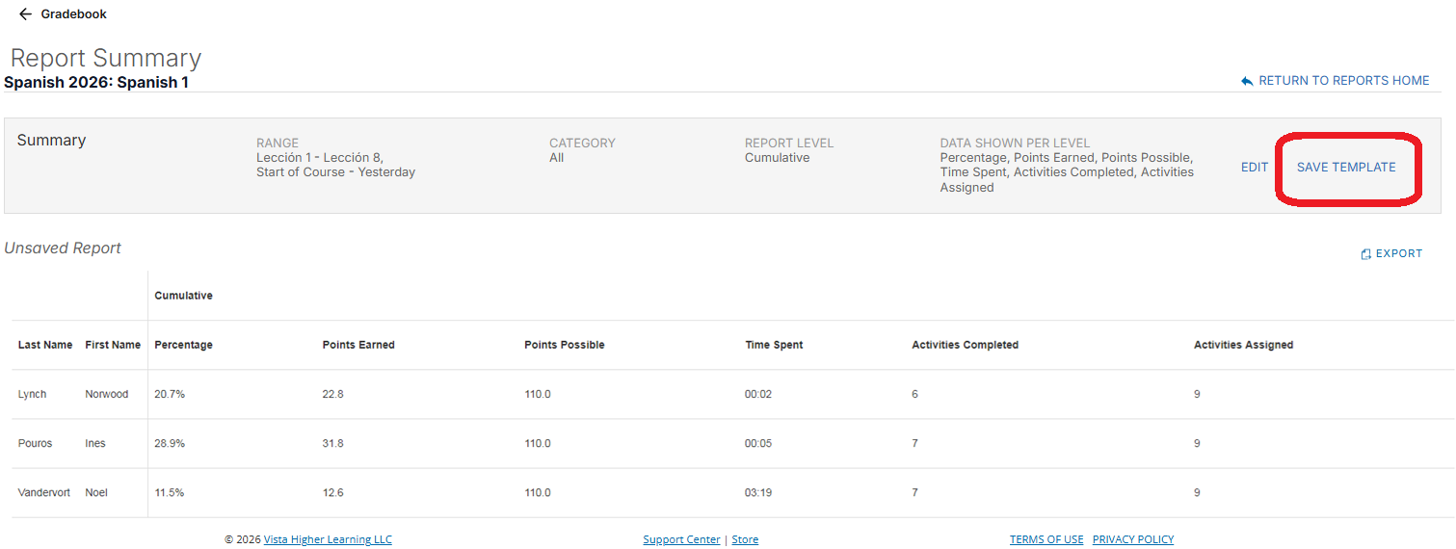
Task: Click the Last Name column header
Action: [45, 345]
